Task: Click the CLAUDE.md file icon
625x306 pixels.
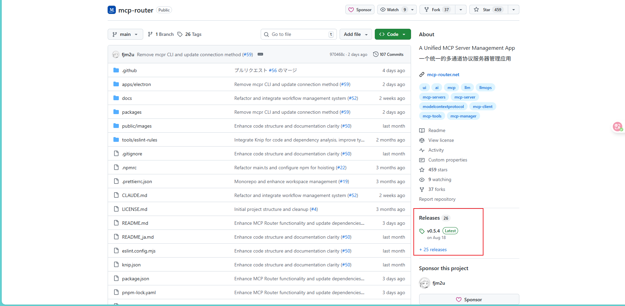Action: [116, 195]
